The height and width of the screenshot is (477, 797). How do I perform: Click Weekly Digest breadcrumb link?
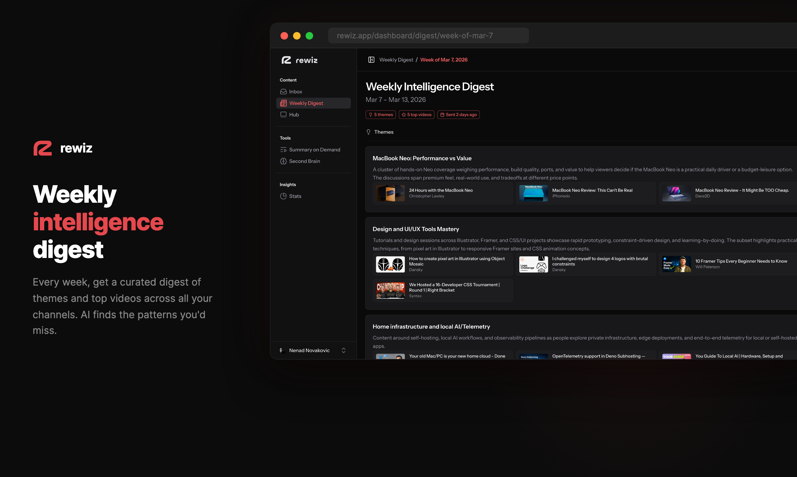(396, 60)
